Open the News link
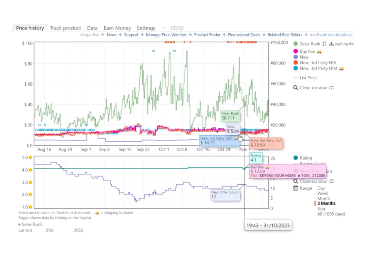The height and width of the screenshot is (256, 371). [112, 35]
